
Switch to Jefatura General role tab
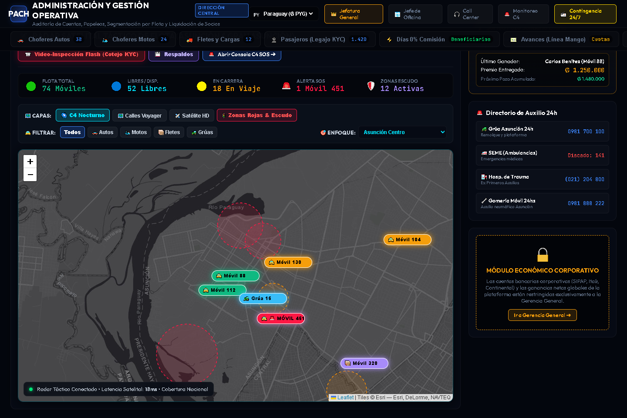pos(354,14)
